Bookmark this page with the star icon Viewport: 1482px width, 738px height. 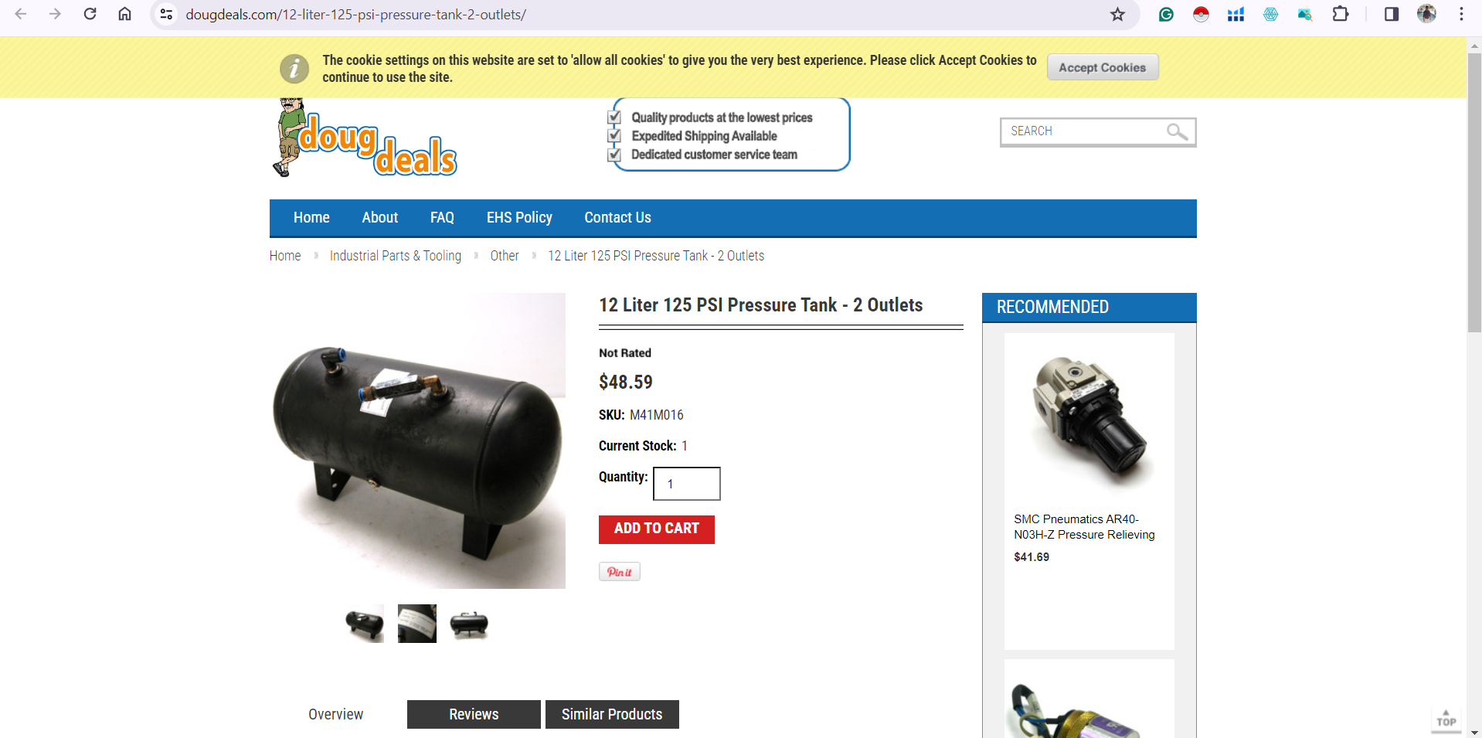click(x=1117, y=14)
